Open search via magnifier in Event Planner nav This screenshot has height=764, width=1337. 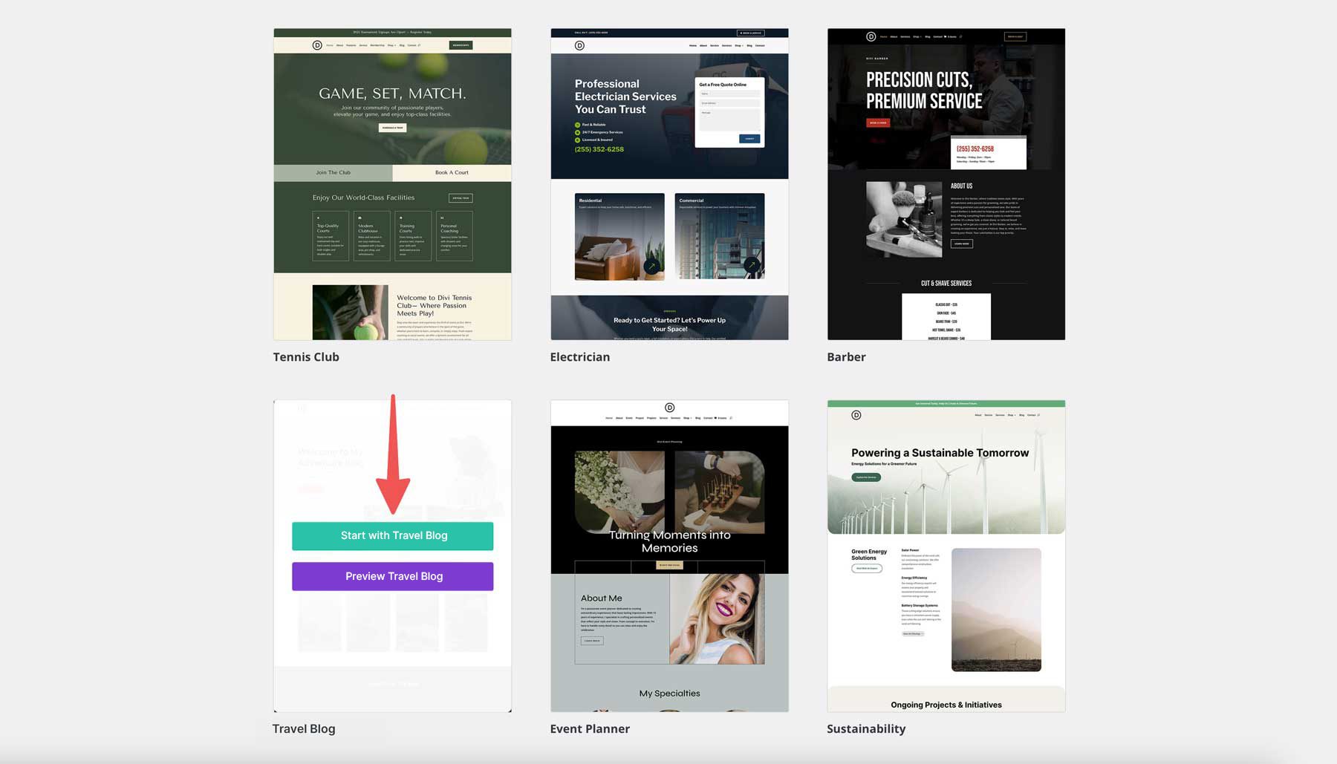point(731,418)
